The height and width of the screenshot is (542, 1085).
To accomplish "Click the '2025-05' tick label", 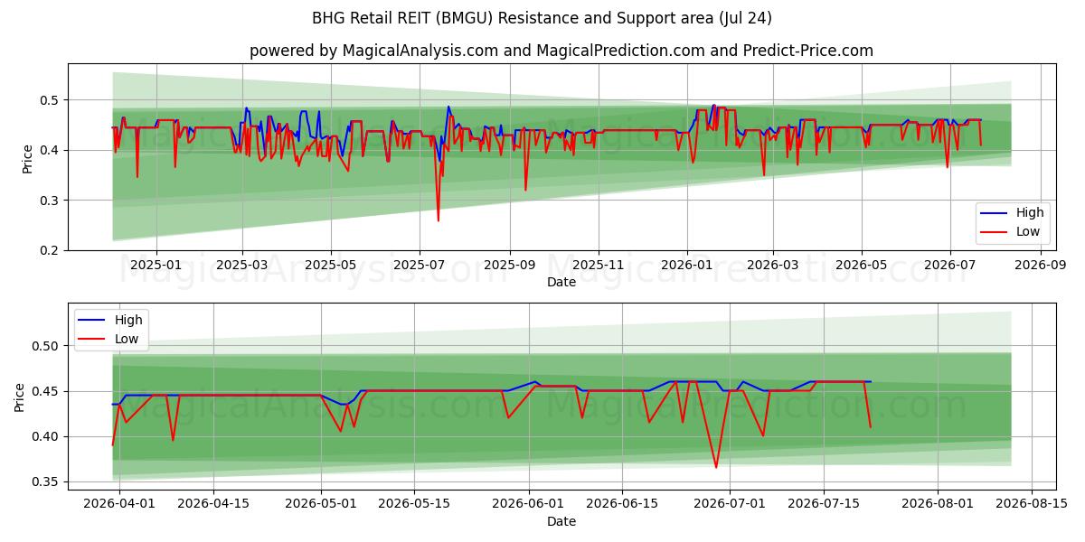I will coord(331,265).
